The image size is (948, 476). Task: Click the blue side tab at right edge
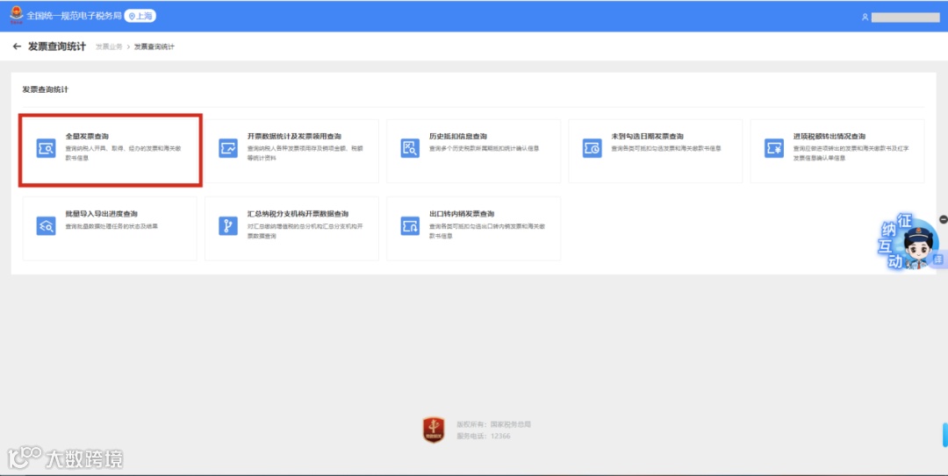[945, 435]
